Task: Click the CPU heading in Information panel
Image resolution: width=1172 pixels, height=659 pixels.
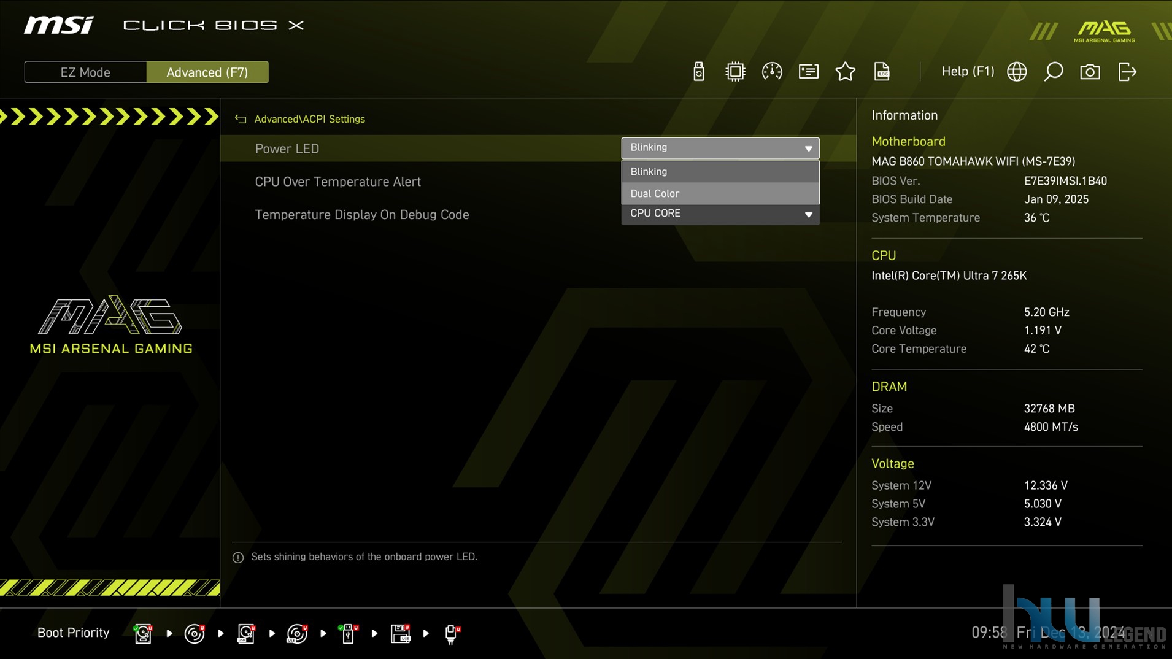Action: pyautogui.click(x=884, y=255)
